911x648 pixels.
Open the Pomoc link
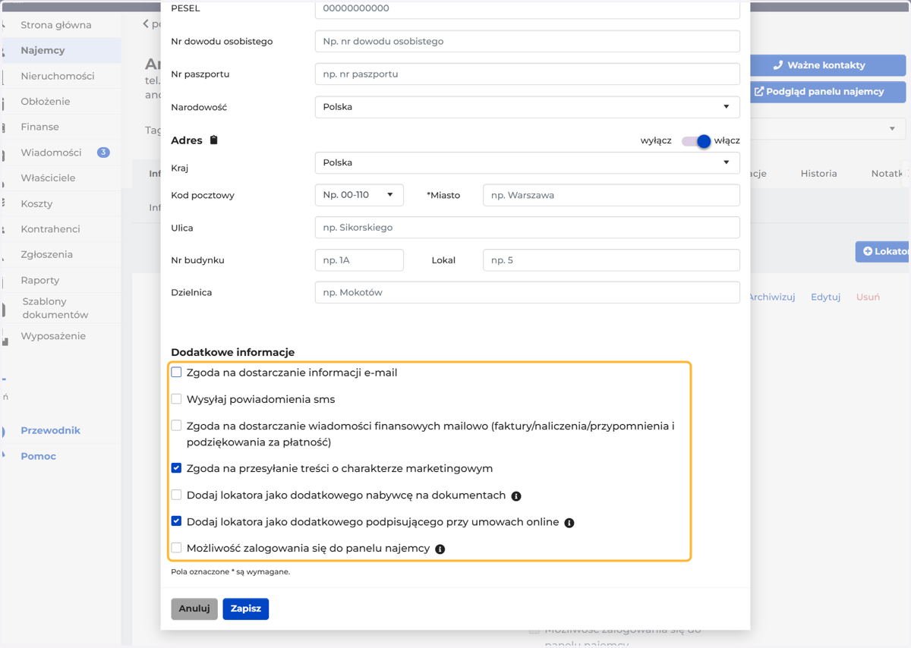[x=38, y=456]
